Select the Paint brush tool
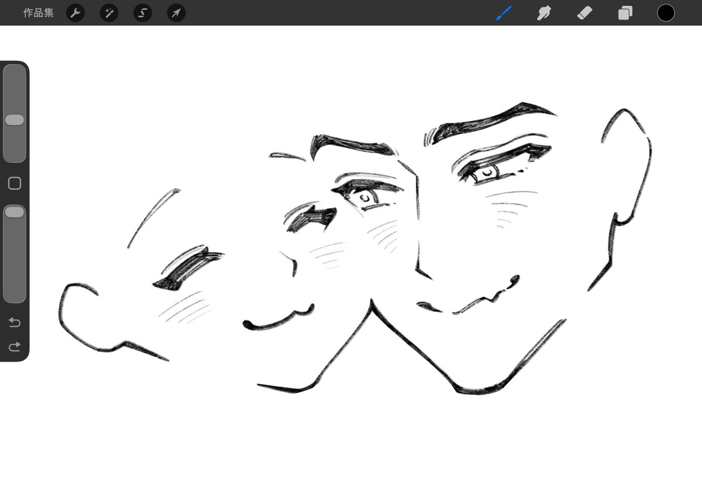This screenshot has width=702, height=484. [503, 13]
